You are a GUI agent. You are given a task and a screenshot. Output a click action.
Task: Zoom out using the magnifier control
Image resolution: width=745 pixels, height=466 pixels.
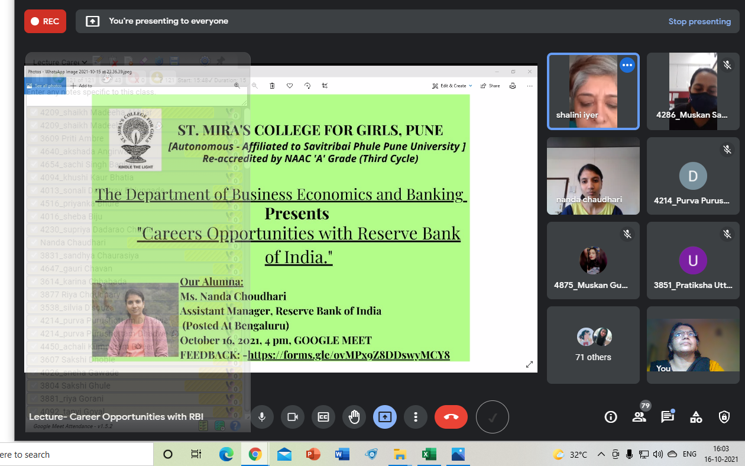pos(254,86)
